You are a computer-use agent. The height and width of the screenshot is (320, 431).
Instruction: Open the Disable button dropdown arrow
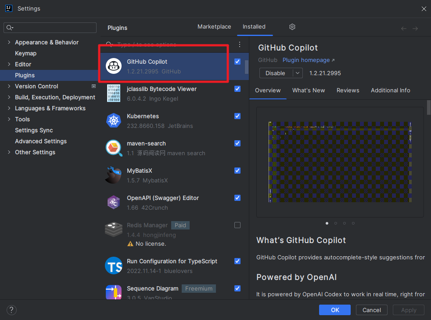click(298, 73)
